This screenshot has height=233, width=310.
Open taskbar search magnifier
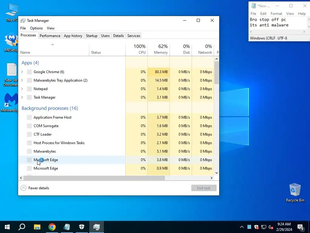pos(22,227)
